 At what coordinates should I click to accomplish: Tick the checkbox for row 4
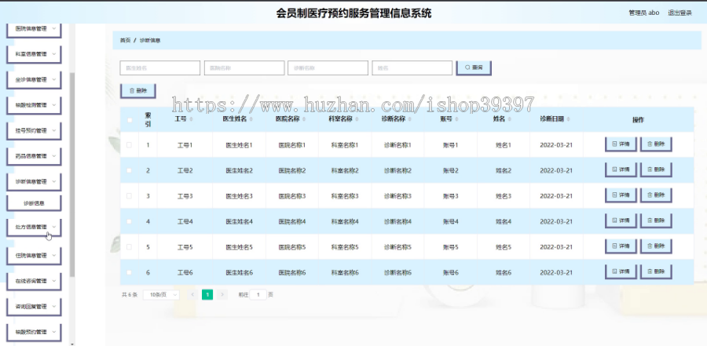point(130,221)
